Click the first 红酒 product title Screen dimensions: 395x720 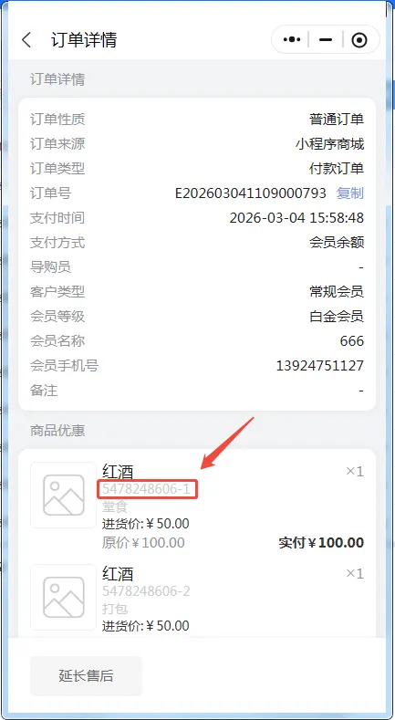[118, 472]
